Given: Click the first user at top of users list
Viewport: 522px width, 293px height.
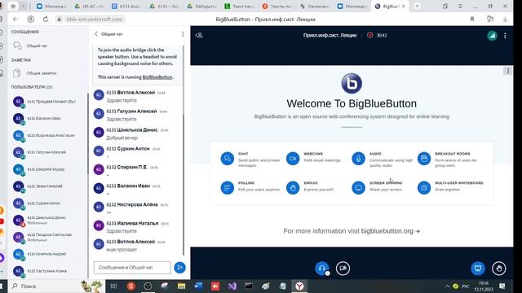Looking at the screenshot, I should 48,102.
